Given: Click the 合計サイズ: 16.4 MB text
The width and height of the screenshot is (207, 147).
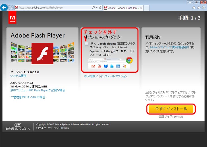Looking at the screenshot, I should [171, 117].
